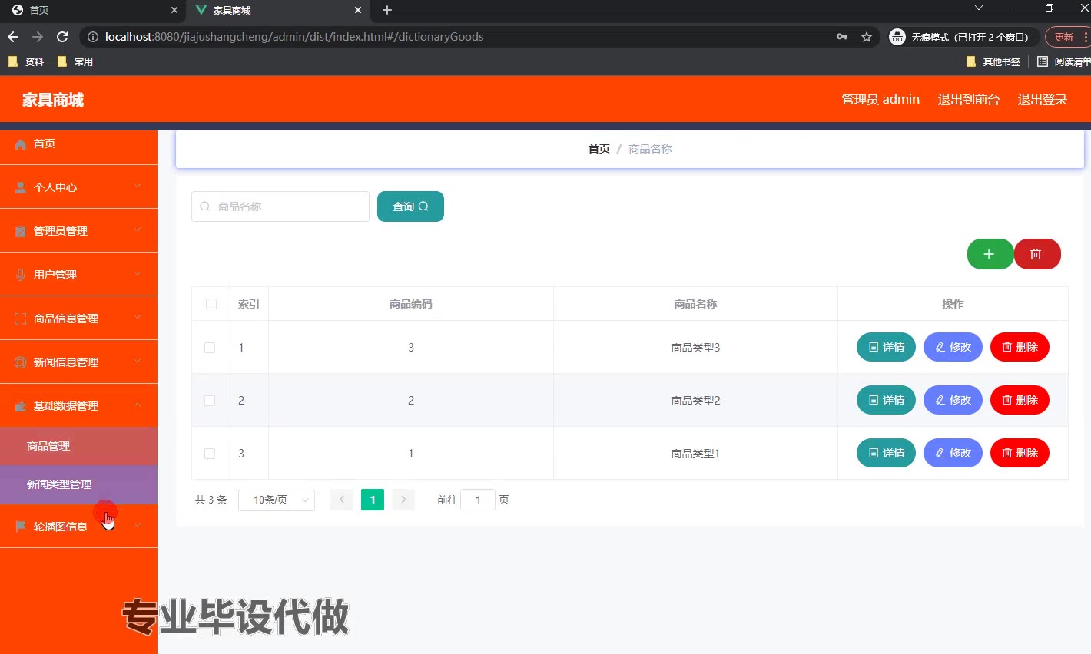
Task: Click the circular icon beside 新闻信息管理
Action: pyautogui.click(x=21, y=362)
